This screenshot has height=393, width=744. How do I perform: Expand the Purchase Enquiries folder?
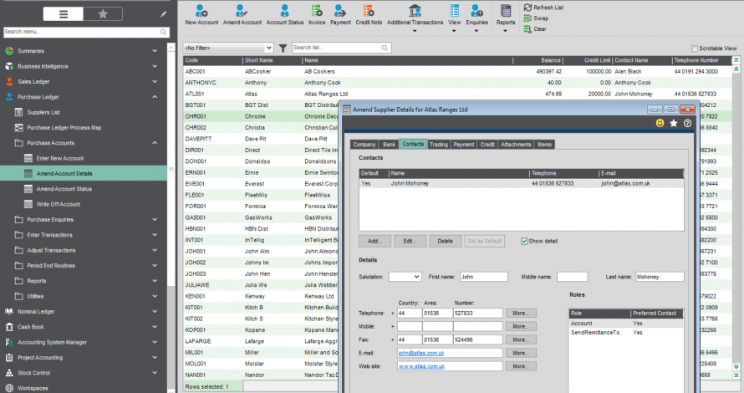coord(155,220)
